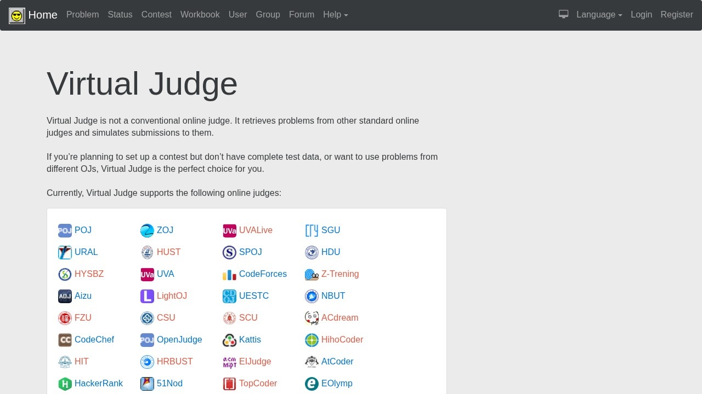Open TopCoder using its red logo

(229, 384)
